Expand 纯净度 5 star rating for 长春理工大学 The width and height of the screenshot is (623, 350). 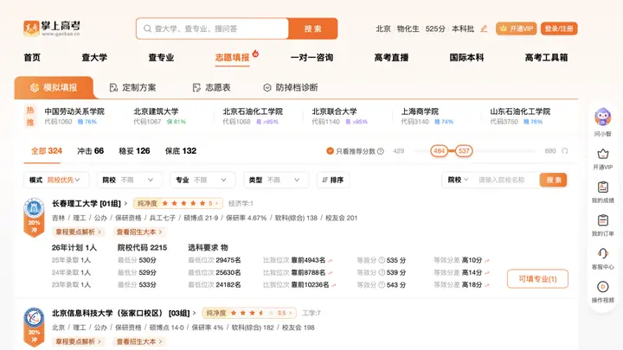178,203
